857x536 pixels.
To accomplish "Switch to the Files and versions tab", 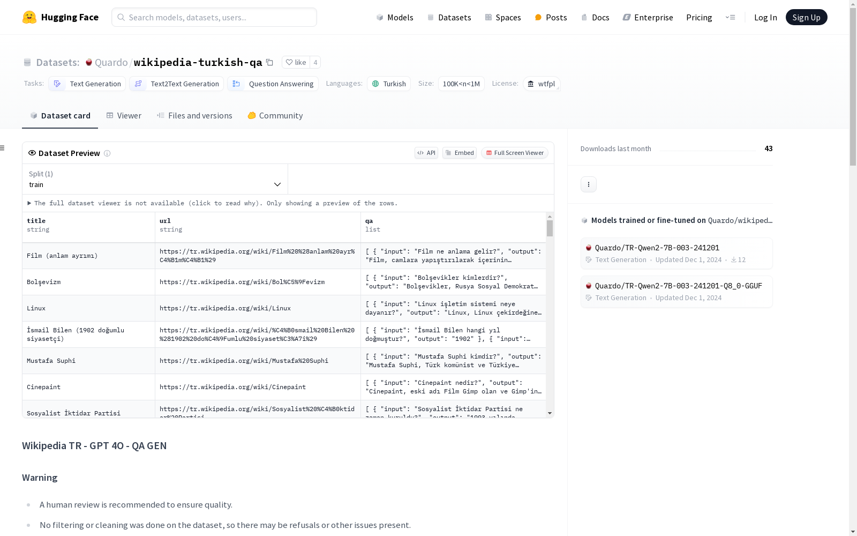I will tap(194, 116).
